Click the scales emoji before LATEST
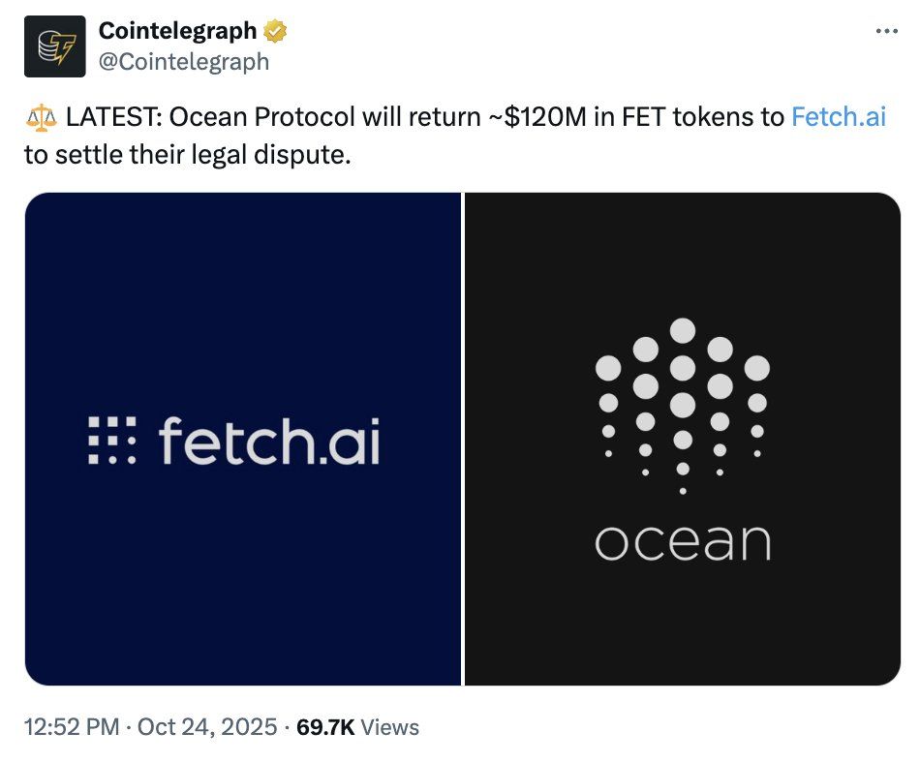 (x=41, y=119)
